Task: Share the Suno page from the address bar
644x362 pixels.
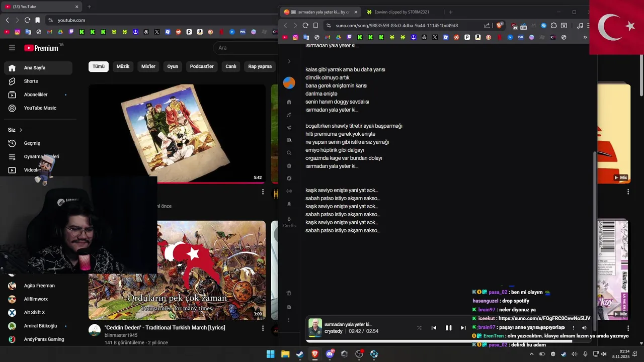Action: click(x=487, y=26)
